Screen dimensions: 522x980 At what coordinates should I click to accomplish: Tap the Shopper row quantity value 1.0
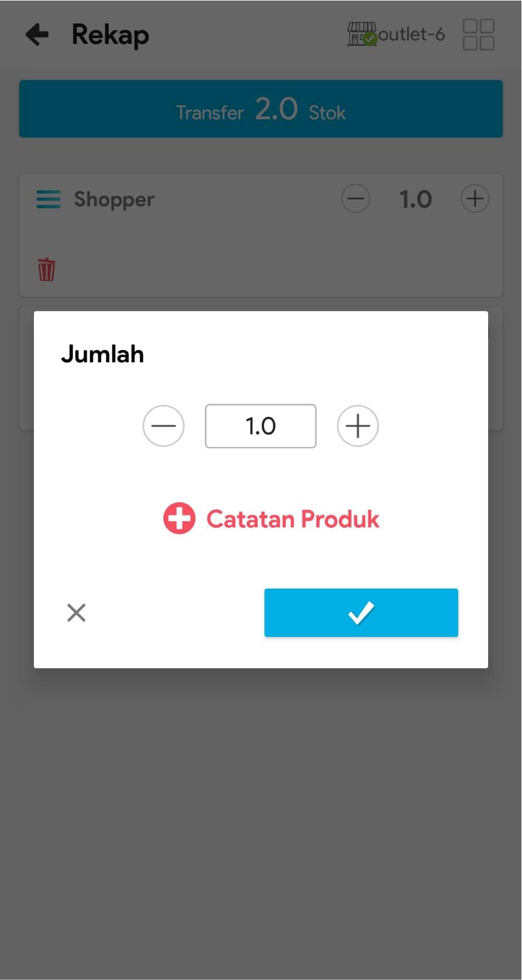[415, 200]
